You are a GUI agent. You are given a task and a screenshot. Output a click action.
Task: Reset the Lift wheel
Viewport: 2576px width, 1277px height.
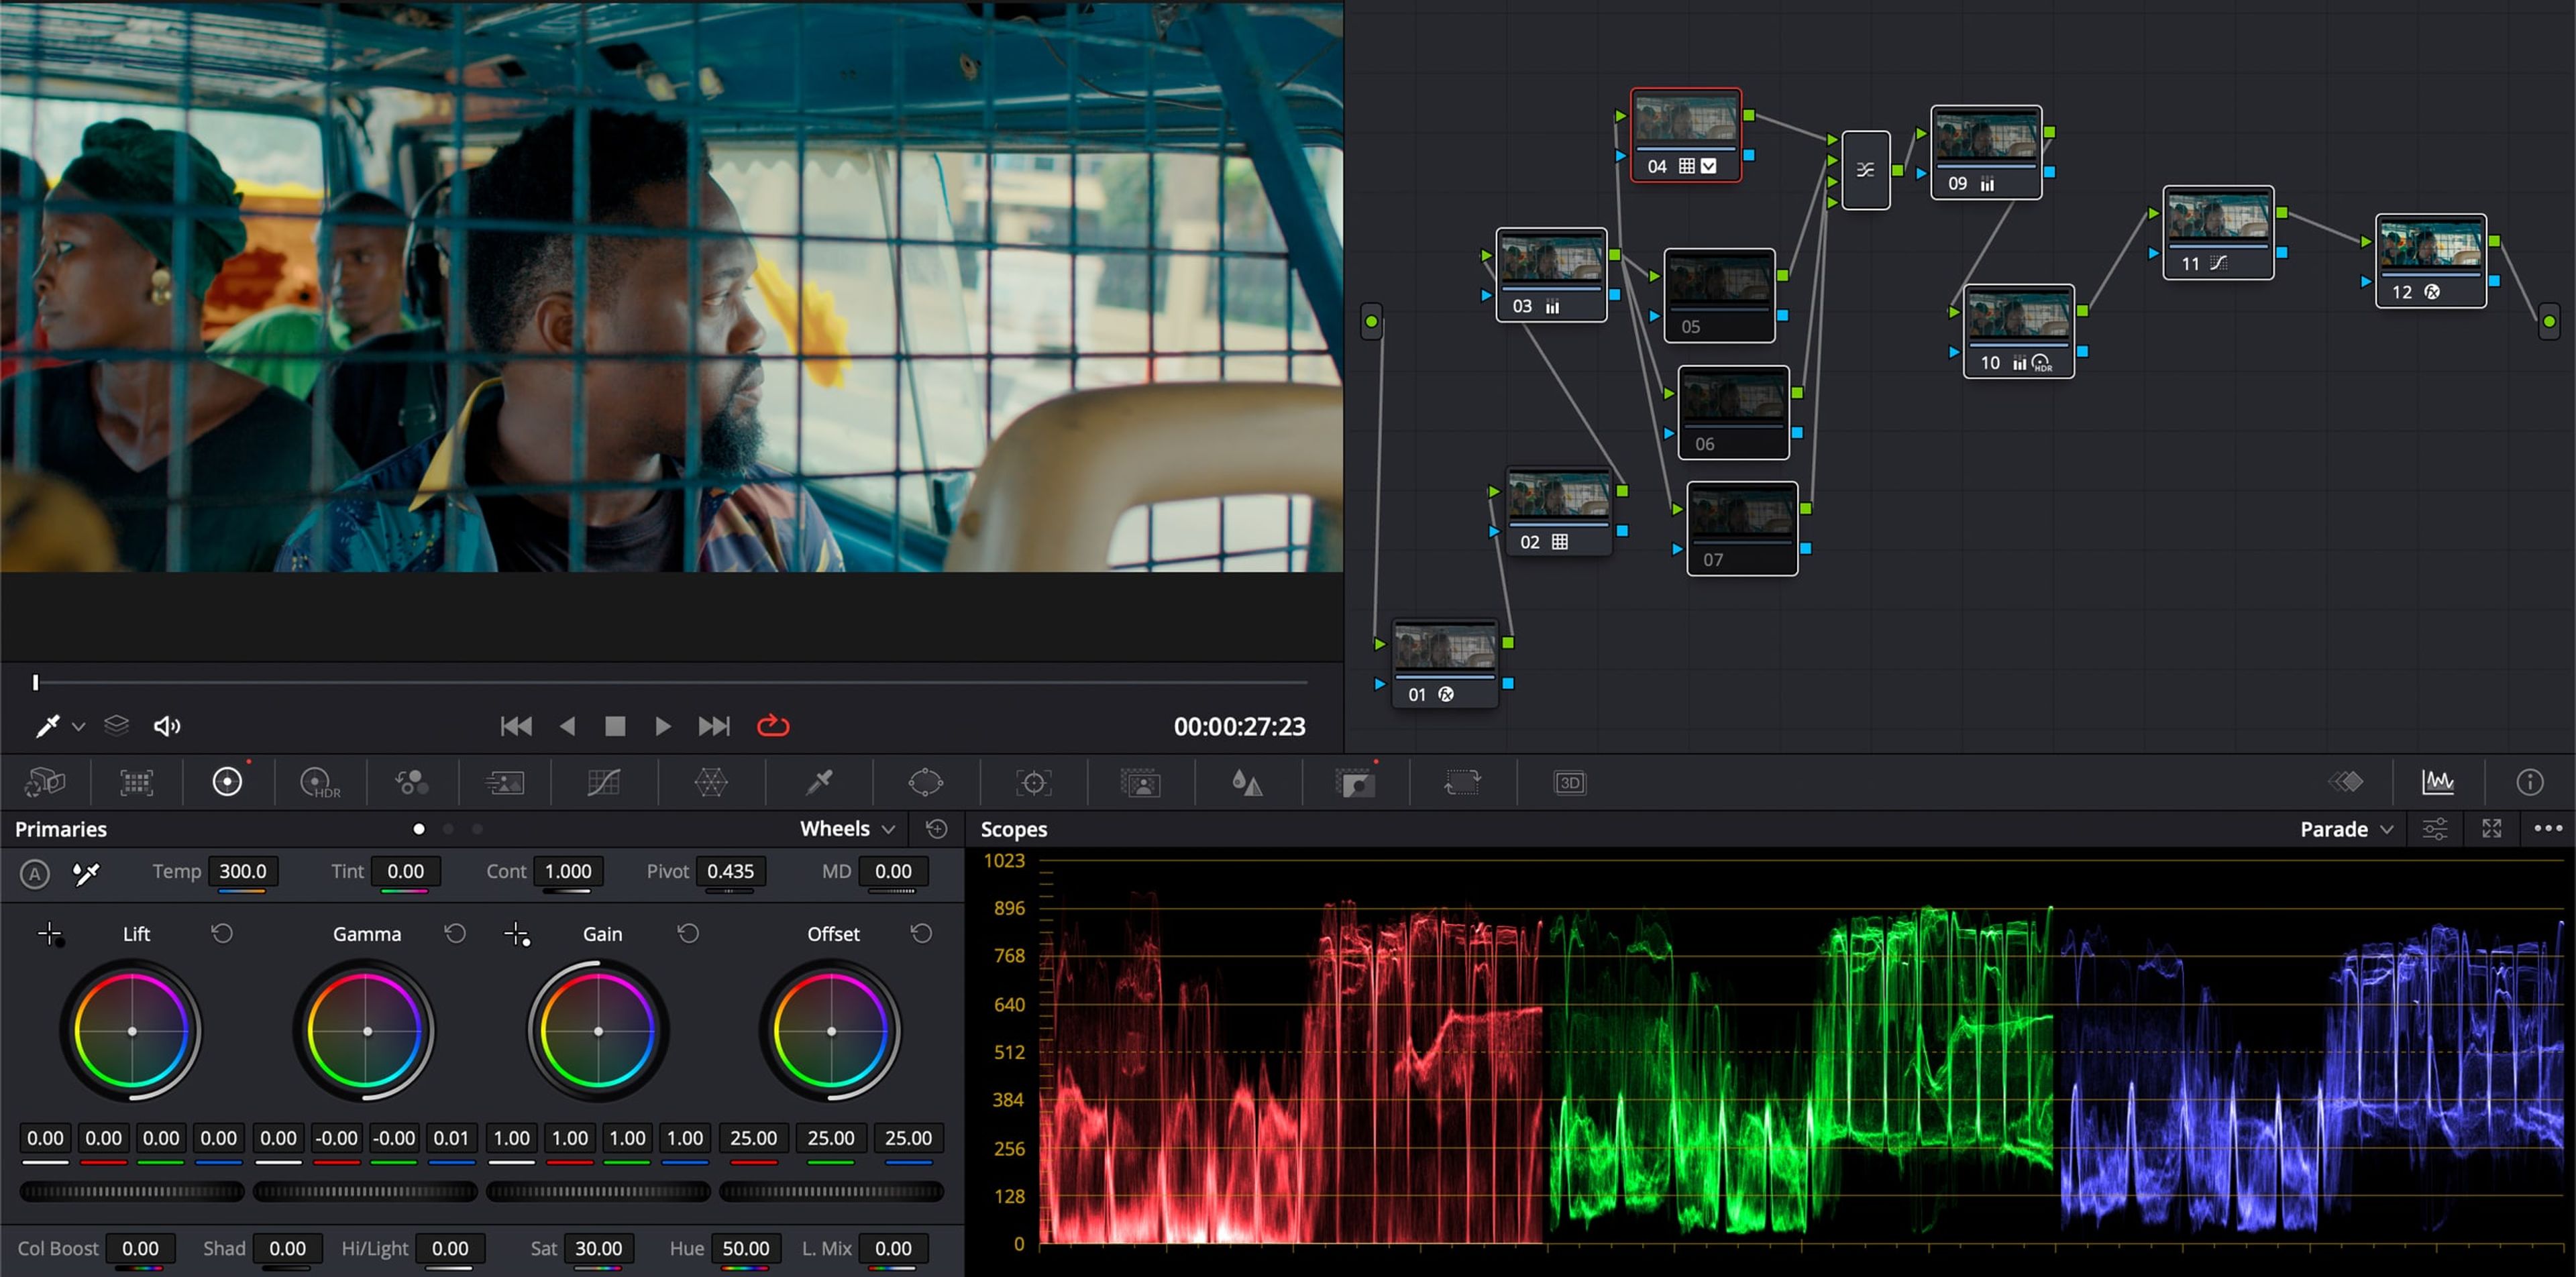222,933
